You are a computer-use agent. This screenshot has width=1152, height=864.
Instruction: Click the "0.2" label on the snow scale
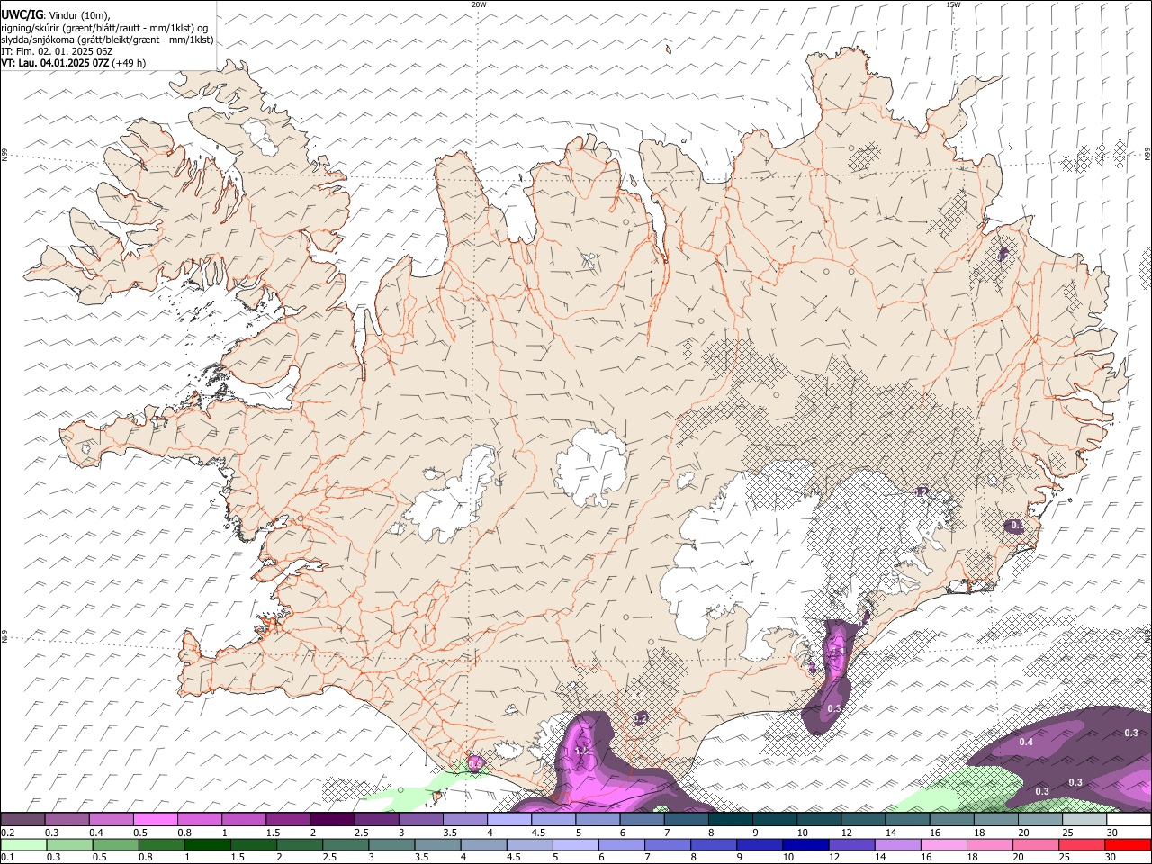point(7,832)
